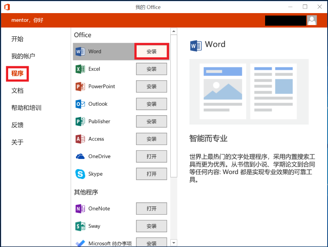Click the large Word icon in the details pane

[196, 45]
